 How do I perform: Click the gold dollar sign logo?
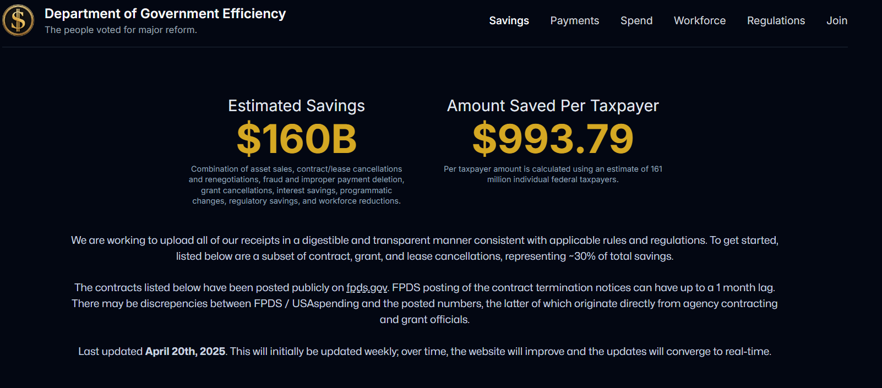(18, 20)
